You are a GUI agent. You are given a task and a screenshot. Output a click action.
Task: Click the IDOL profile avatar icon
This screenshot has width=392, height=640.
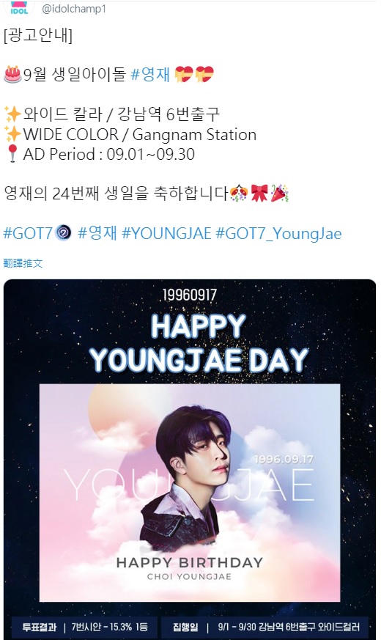pos(19,8)
